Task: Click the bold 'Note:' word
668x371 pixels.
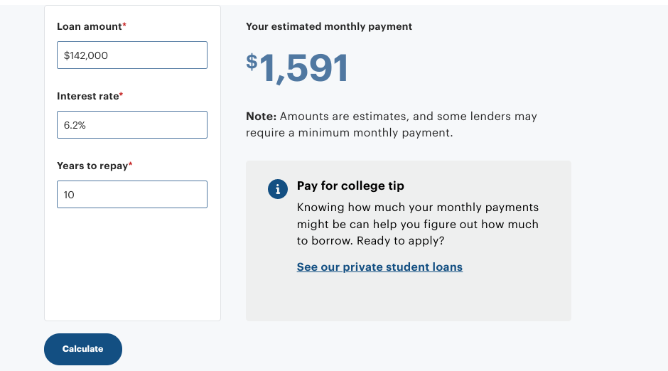Action: click(x=261, y=116)
